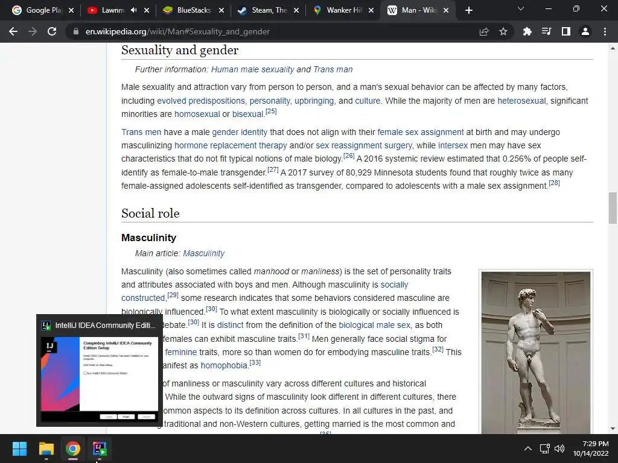Open the homophobia link
Image resolution: width=618 pixels, height=463 pixels.
[224, 365]
